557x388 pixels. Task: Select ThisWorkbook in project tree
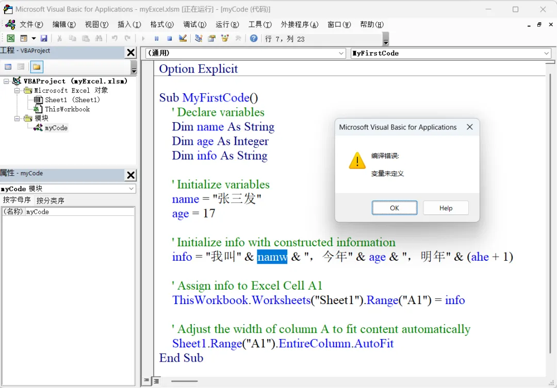click(67, 109)
